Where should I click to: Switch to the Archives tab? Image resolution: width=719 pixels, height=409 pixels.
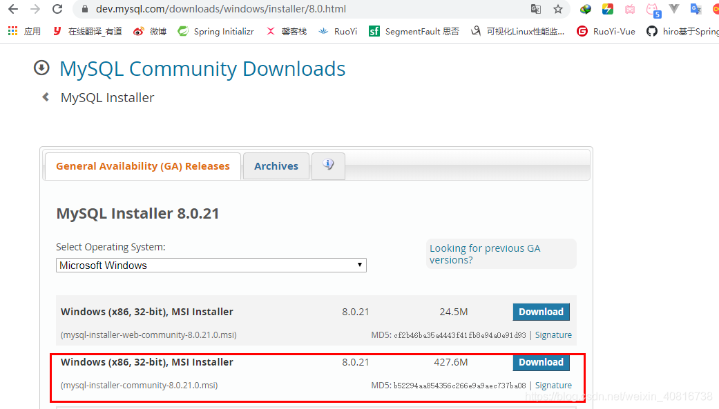tap(276, 166)
